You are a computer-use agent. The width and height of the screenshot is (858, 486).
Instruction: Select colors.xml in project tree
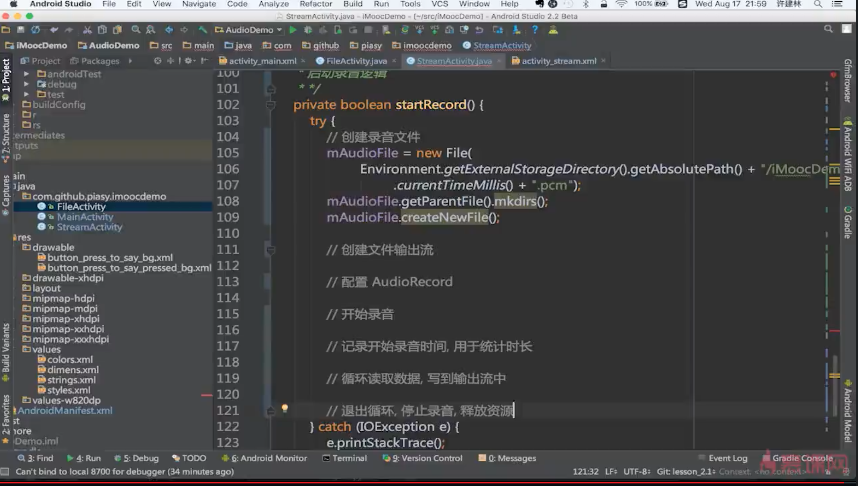[70, 359]
